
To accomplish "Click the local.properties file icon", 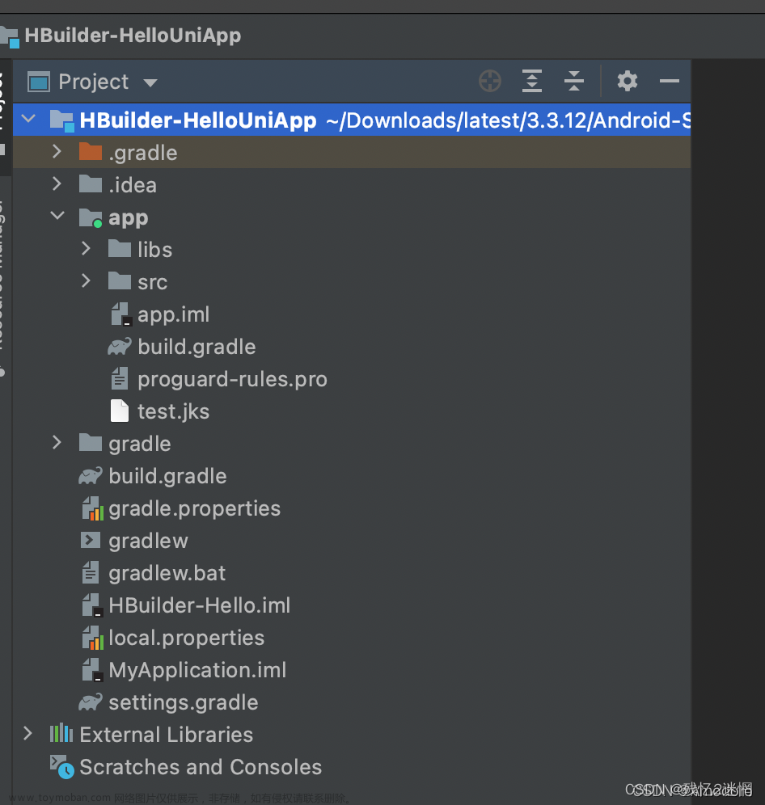I will [92, 638].
